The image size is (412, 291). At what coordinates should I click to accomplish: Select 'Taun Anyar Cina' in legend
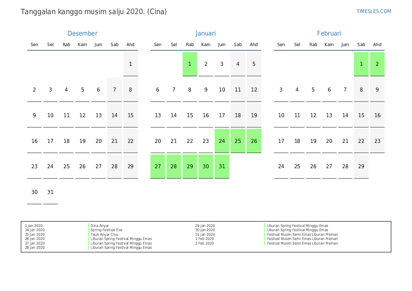[x=104, y=235]
